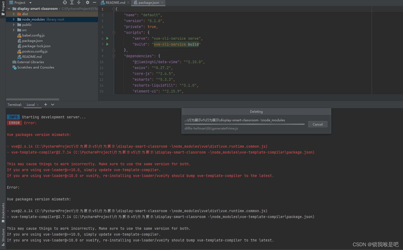
Task: Select the Local terminal tab
Action: [x=31, y=104]
